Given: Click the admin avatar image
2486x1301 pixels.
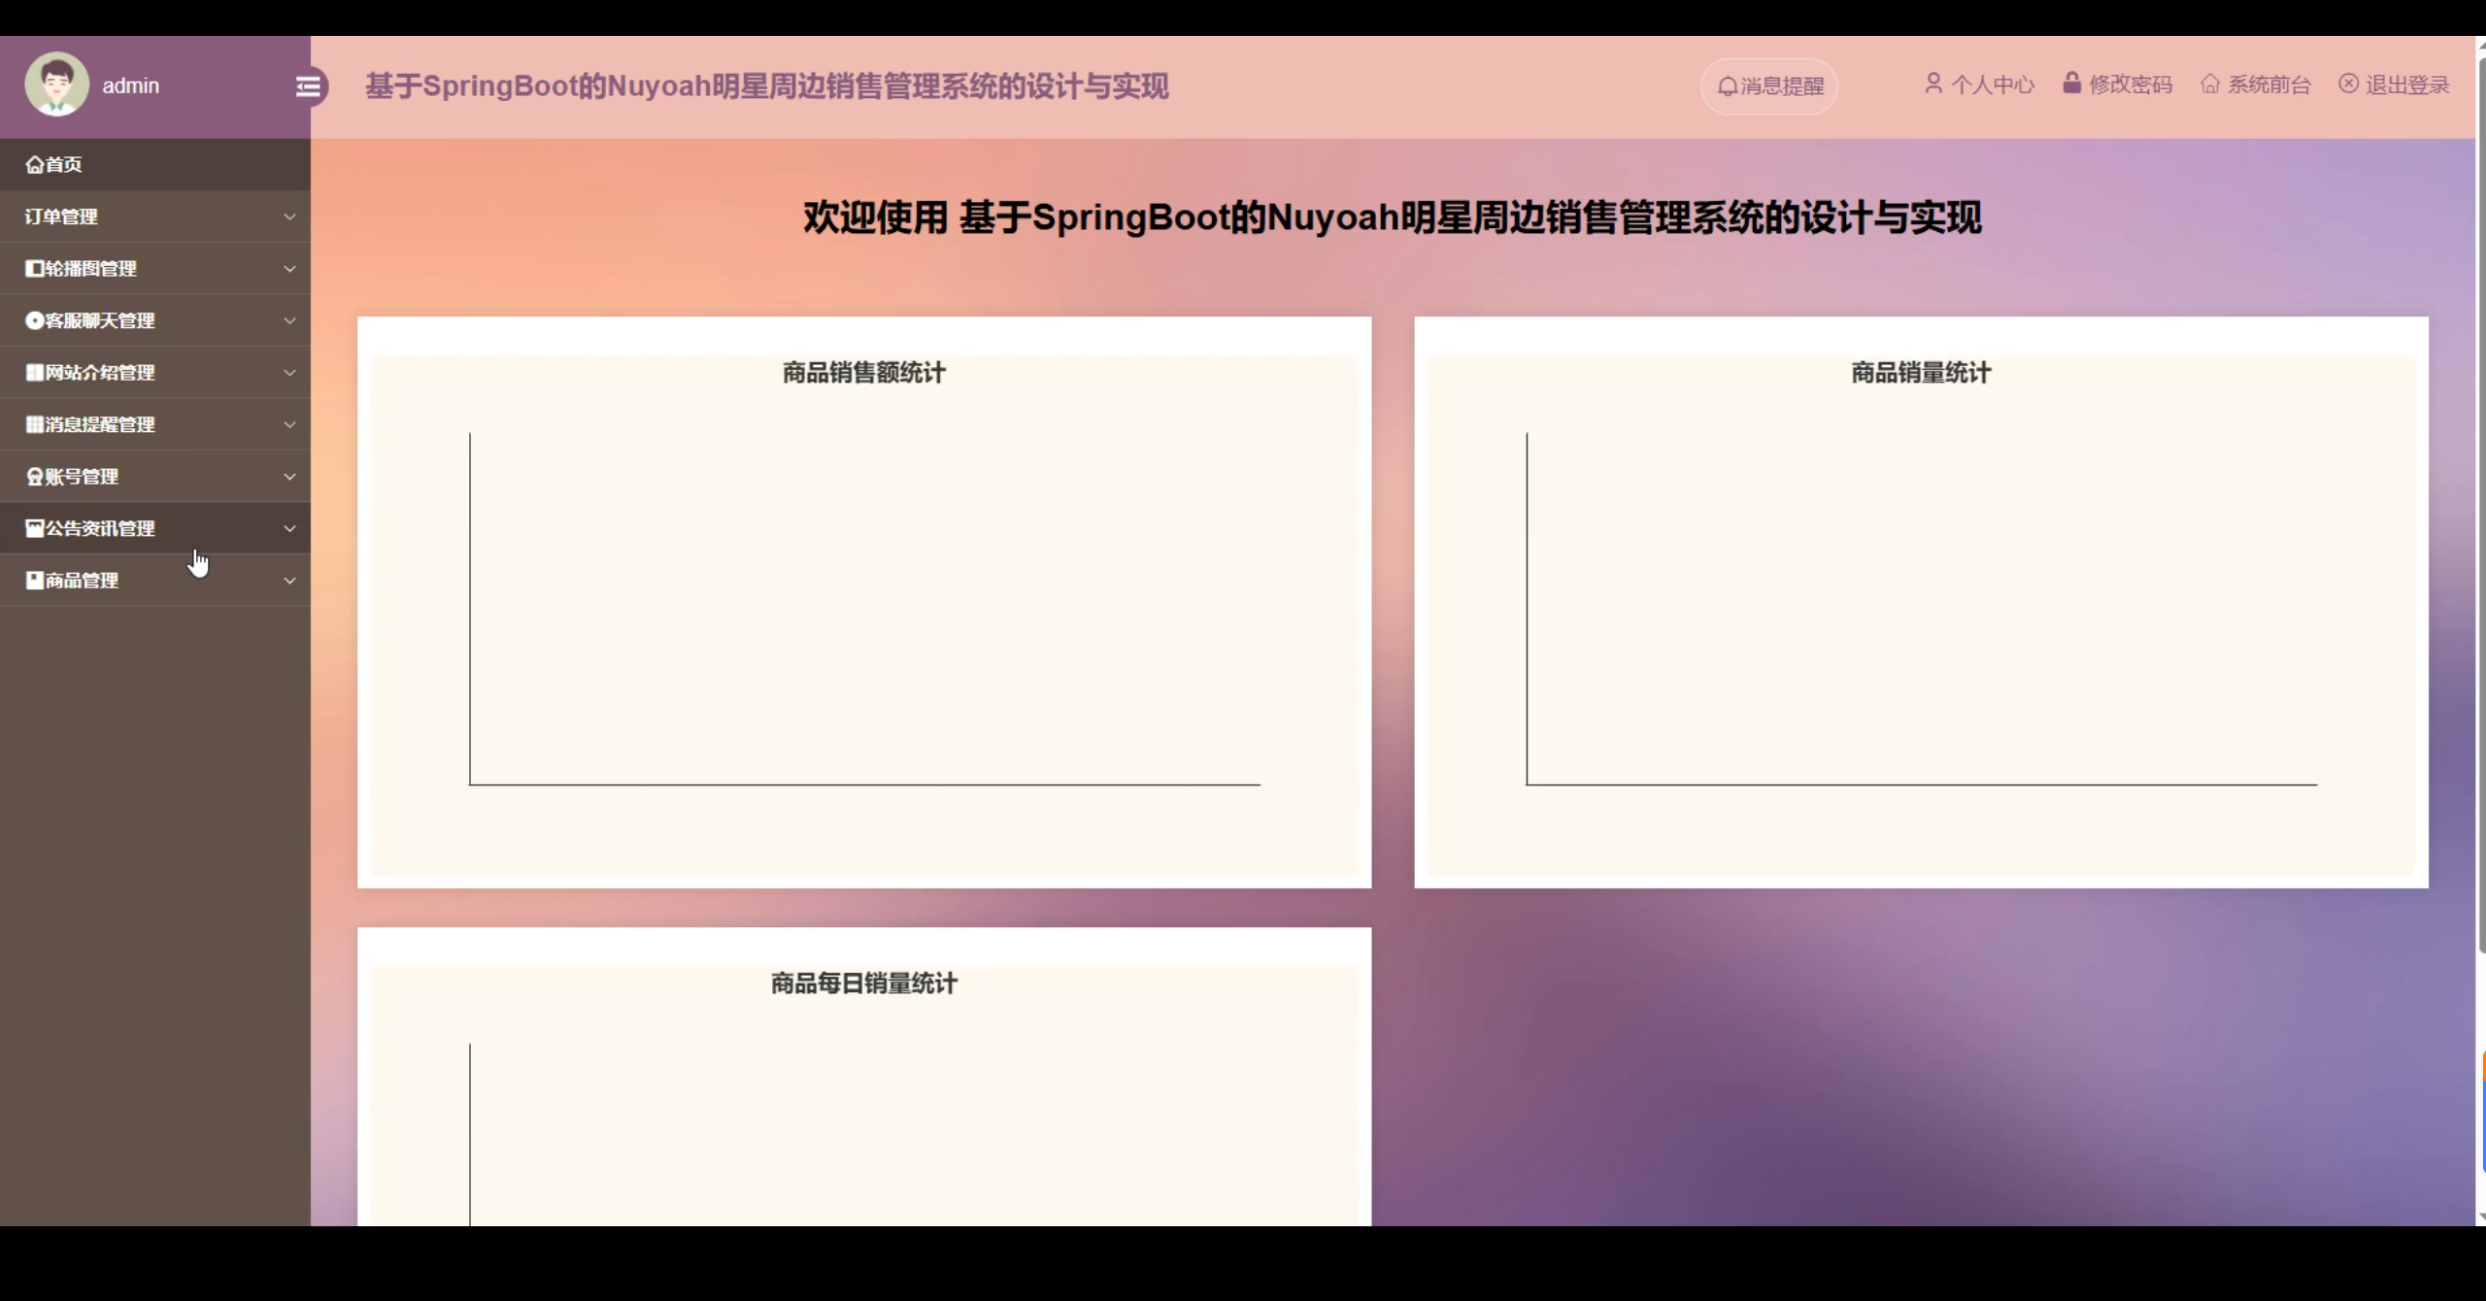Looking at the screenshot, I should point(56,85).
